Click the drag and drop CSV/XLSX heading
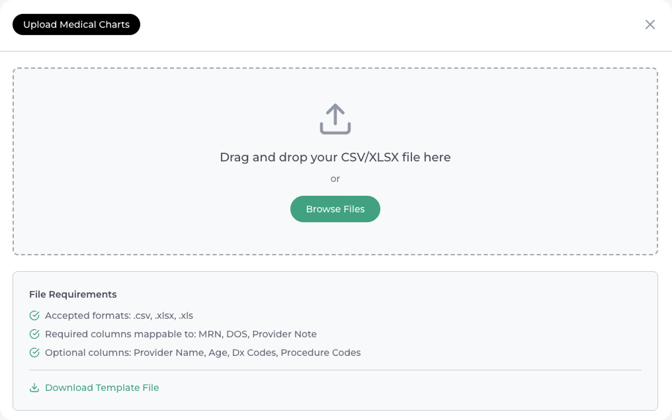 pyautogui.click(x=335, y=157)
